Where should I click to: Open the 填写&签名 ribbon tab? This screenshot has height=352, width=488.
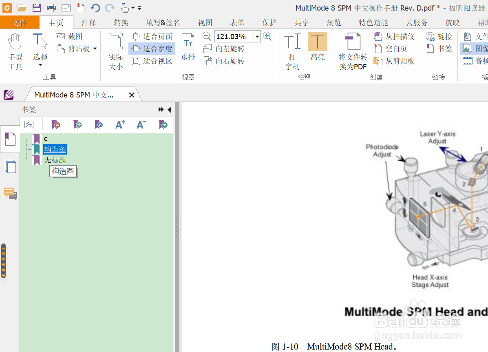[x=163, y=22]
